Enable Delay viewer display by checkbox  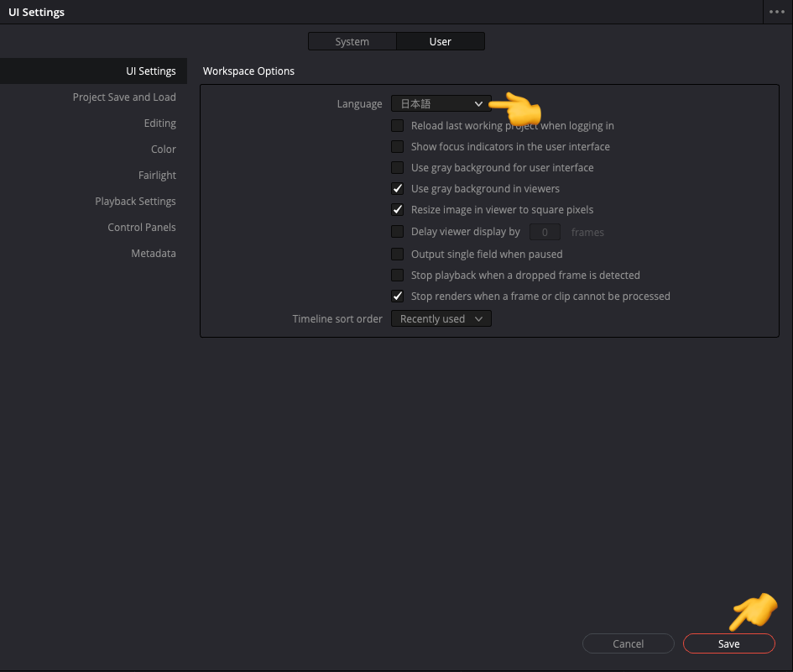pyautogui.click(x=398, y=232)
